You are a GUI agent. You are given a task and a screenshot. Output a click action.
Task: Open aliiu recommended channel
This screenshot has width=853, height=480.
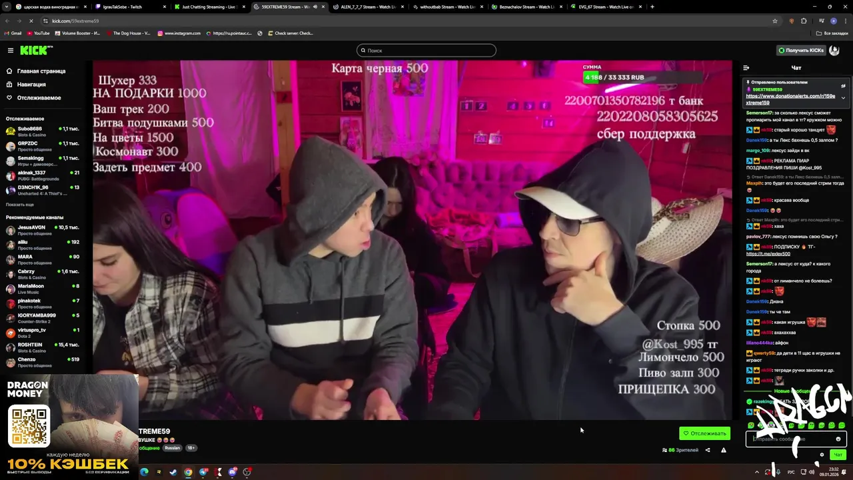point(43,245)
